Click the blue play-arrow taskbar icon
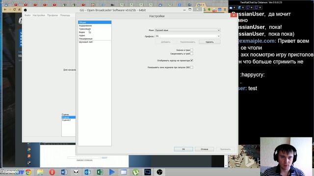The height and width of the screenshot is (176, 314). (112, 172)
